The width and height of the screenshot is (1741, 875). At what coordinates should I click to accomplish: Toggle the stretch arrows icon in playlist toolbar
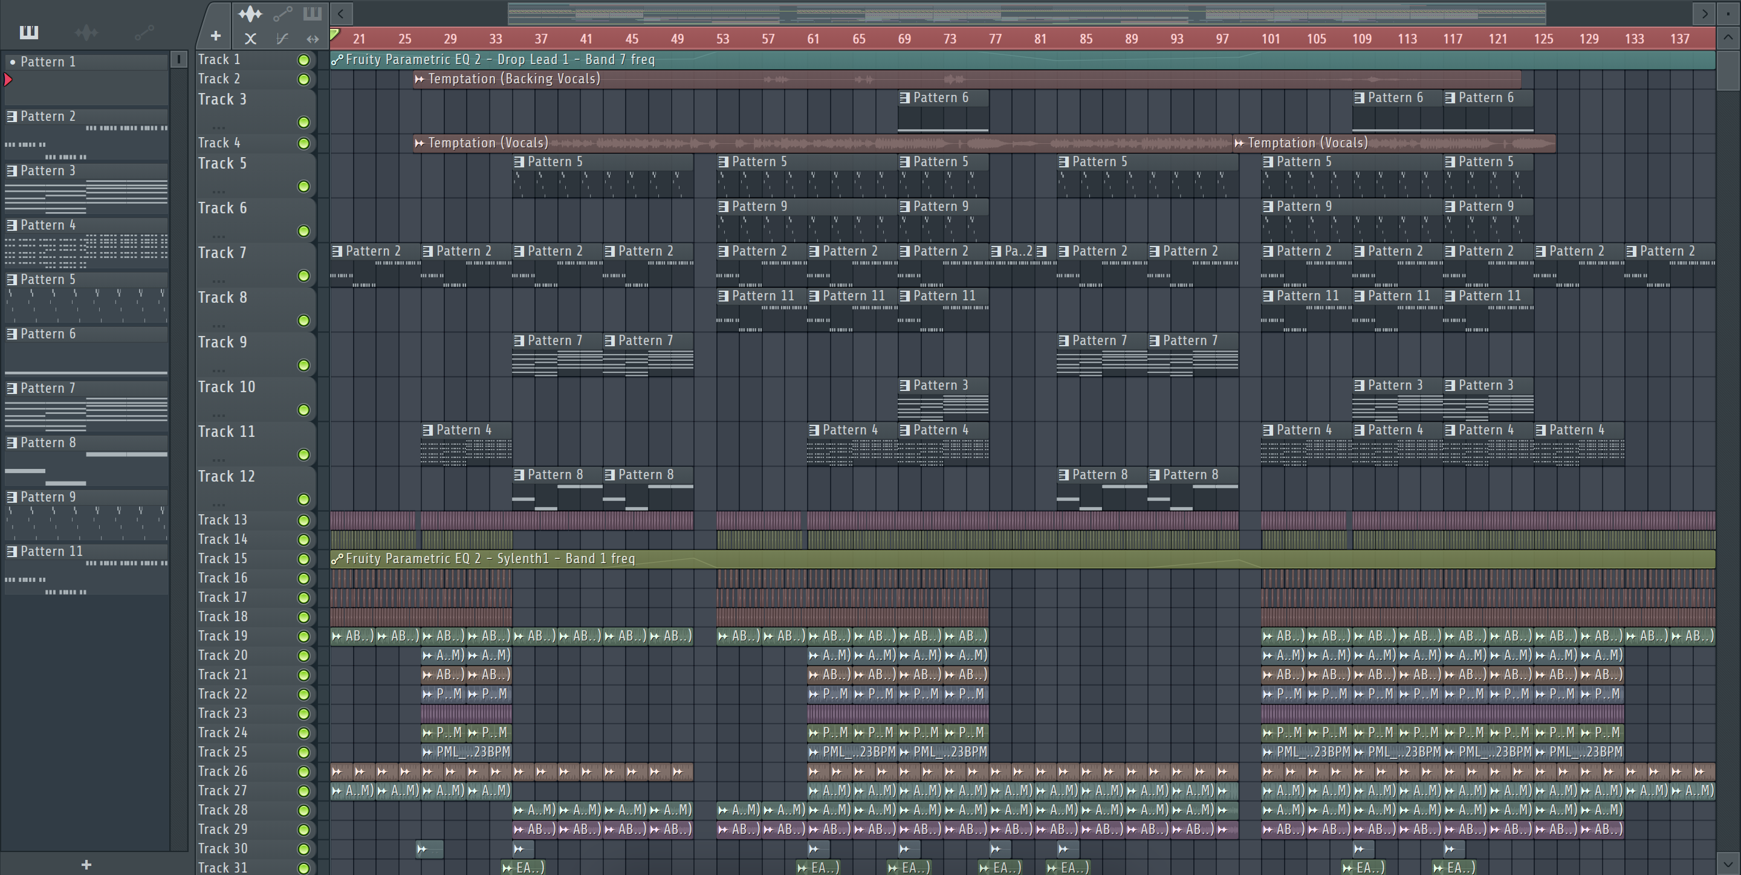point(313,39)
